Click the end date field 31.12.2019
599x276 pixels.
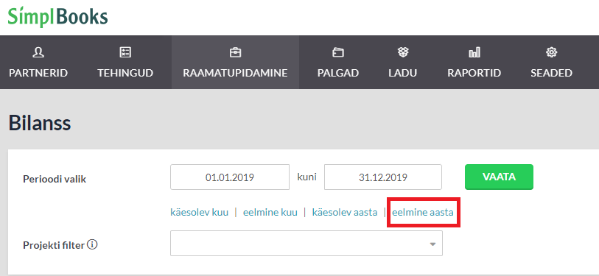click(383, 177)
